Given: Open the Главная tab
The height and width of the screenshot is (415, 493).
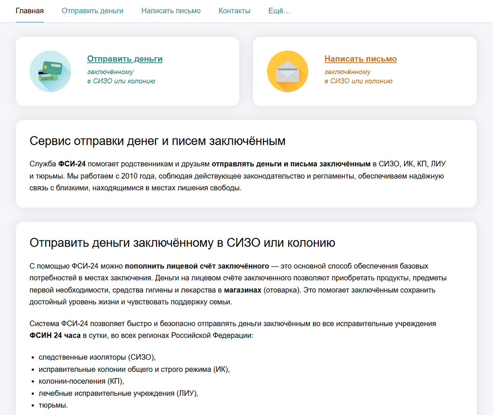Looking at the screenshot, I should [30, 11].
